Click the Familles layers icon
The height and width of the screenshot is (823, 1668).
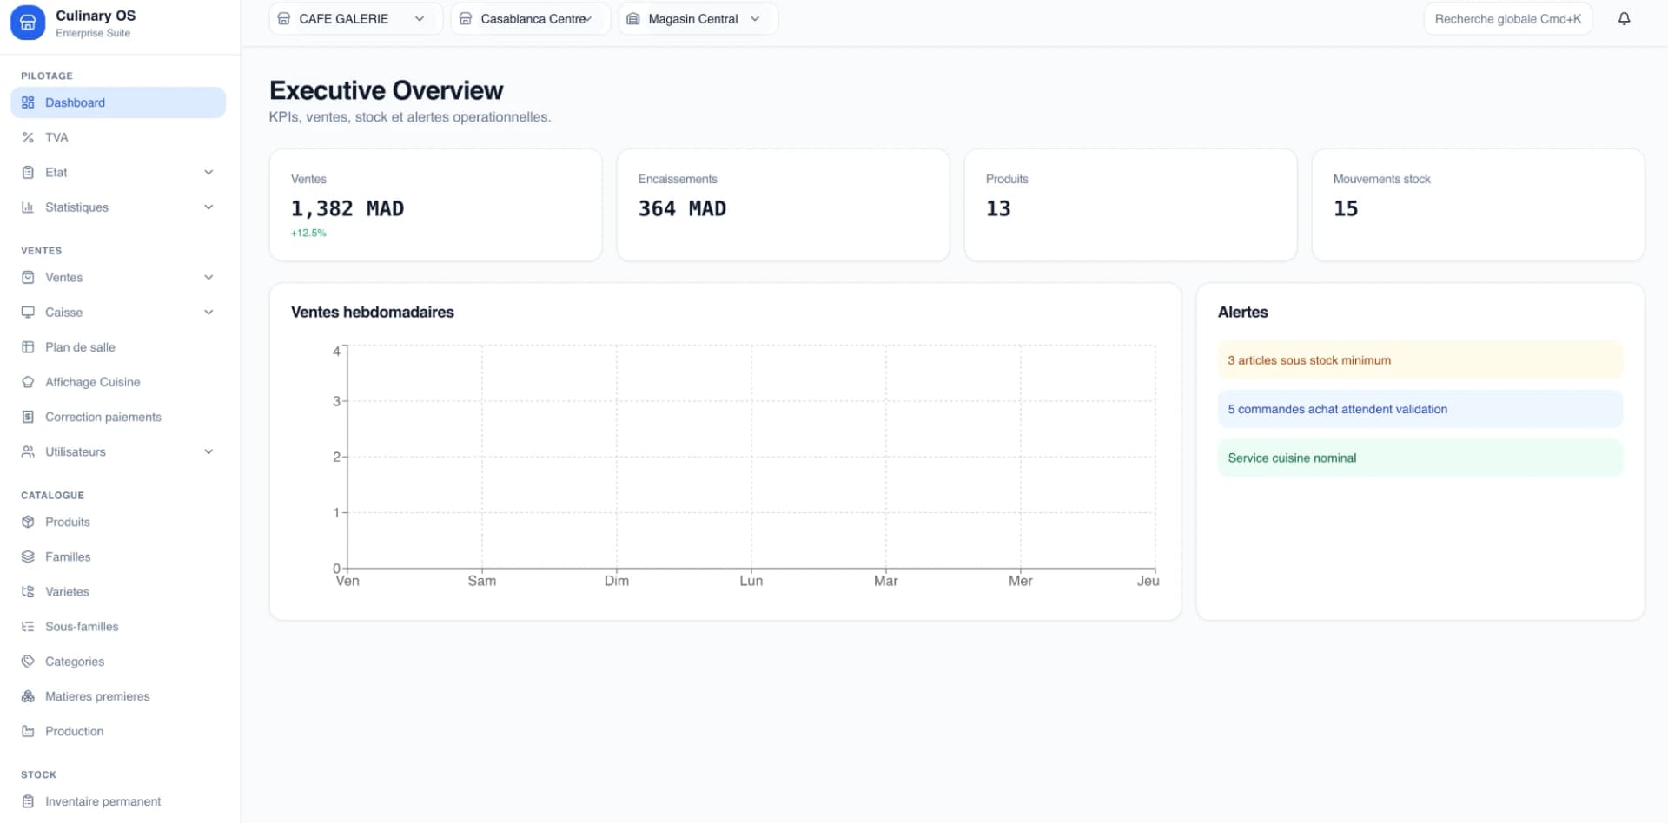point(28,556)
